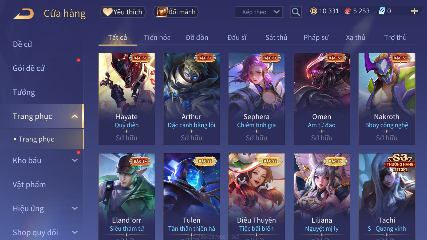Viewport: 427px width, 240px height.
Task: Expand the Kho báu sidebar section
Action: [x=75, y=161]
